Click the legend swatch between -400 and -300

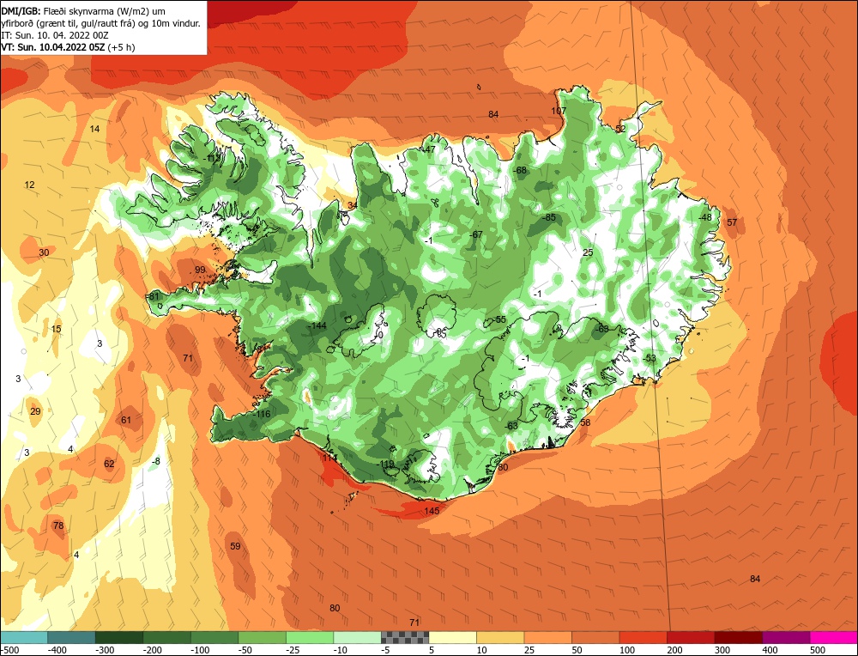click(71, 637)
